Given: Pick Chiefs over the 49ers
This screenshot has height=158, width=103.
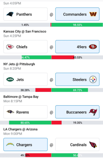Looking at the screenshot, I should pos(25,47).
